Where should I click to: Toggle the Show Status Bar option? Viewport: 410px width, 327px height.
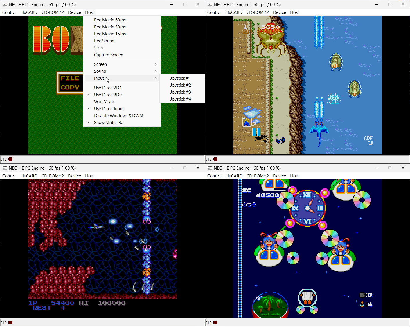109,123
